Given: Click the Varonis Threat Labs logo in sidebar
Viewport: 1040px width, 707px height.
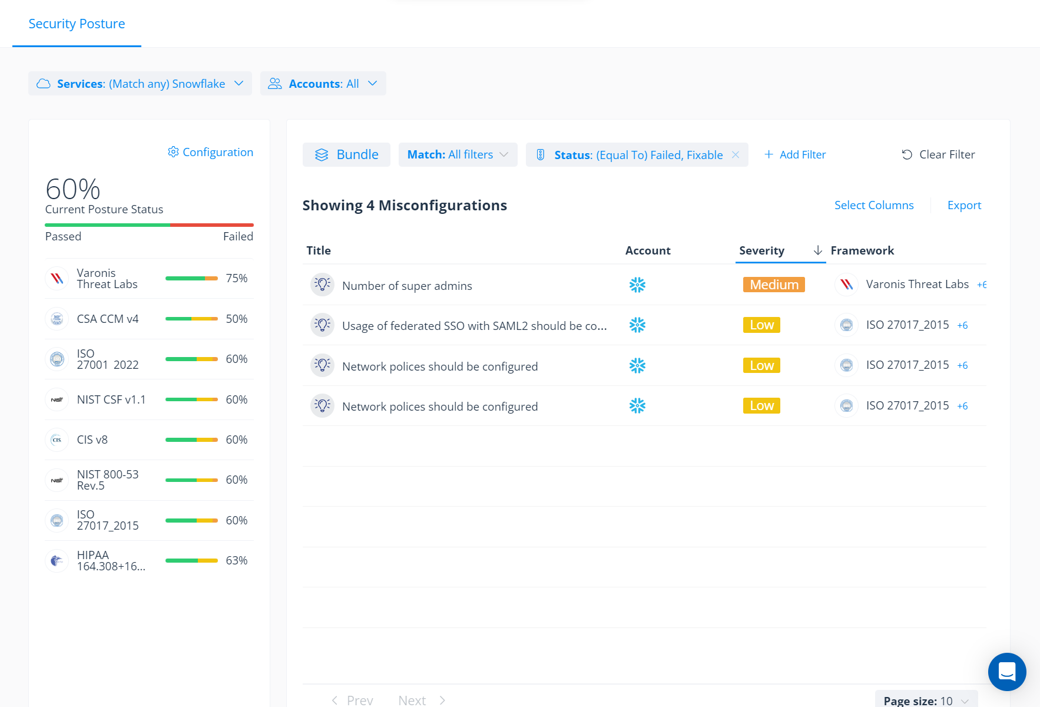Looking at the screenshot, I should [57, 278].
